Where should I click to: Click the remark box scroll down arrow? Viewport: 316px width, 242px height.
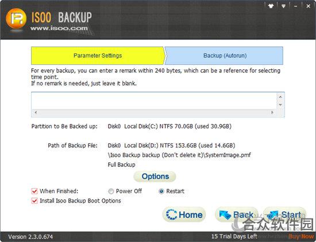[280, 105]
